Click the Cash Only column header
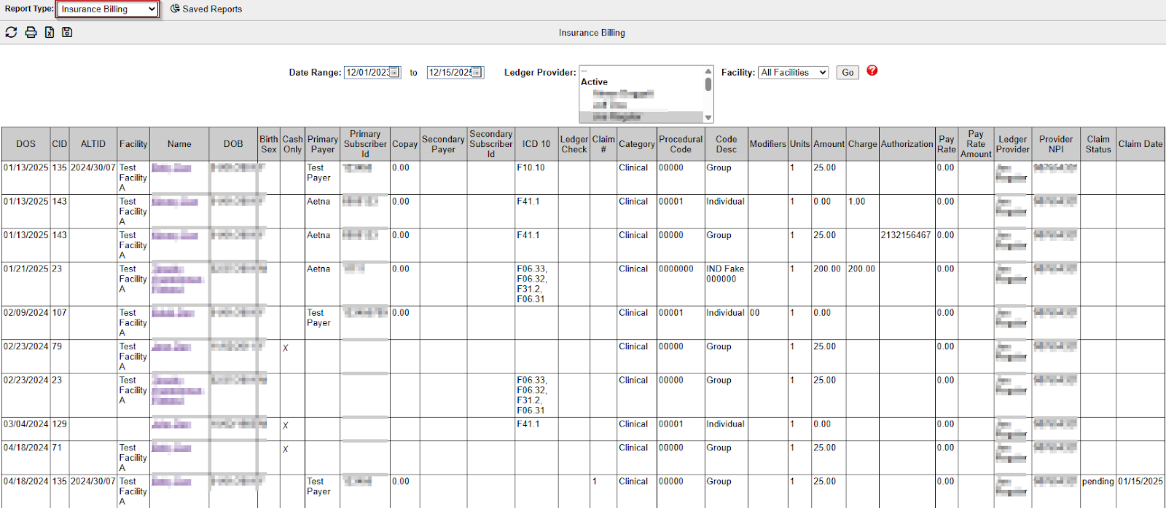Image resolution: width=1166 pixels, height=508 pixels. click(292, 144)
